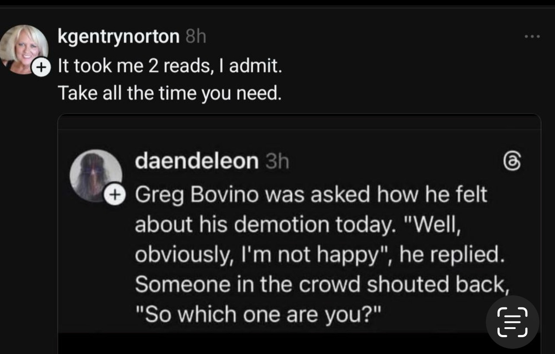The width and height of the screenshot is (555, 354).
Task: Click the "Take all the time you need" line
Action: tap(169, 92)
